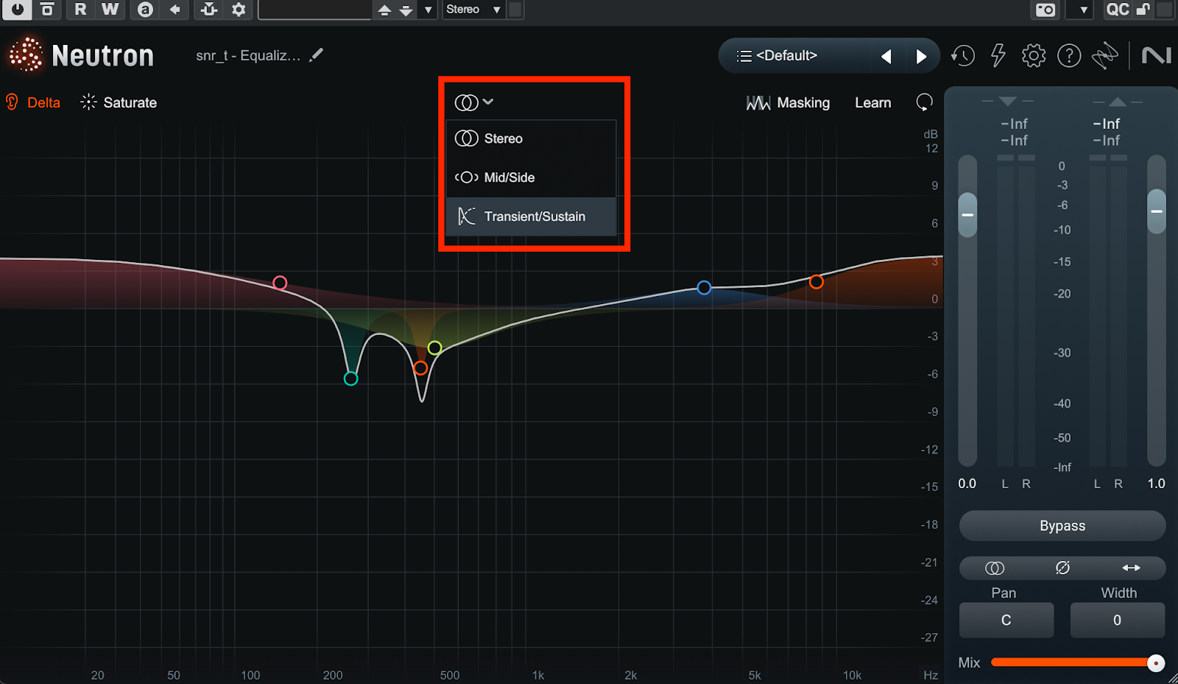
Task: Toggle the Saturate option
Action: click(119, 102)
